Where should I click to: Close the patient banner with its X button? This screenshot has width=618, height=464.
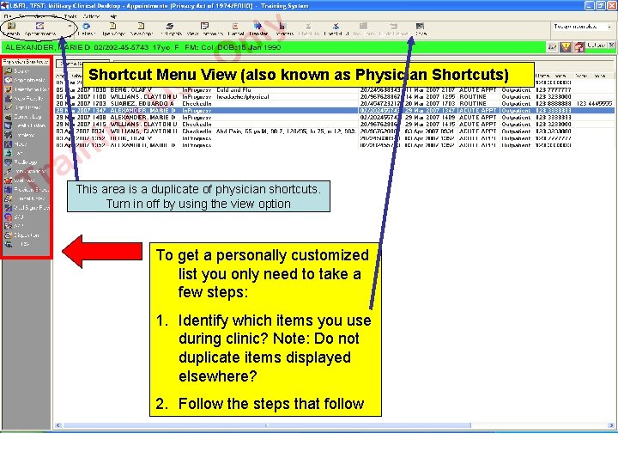(x=611, y=46)
